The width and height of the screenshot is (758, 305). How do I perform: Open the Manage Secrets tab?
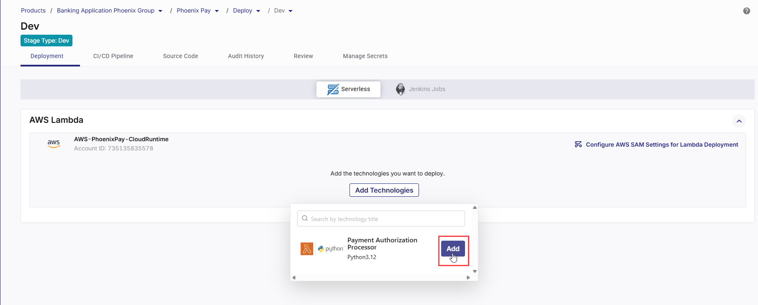point(365,56)
